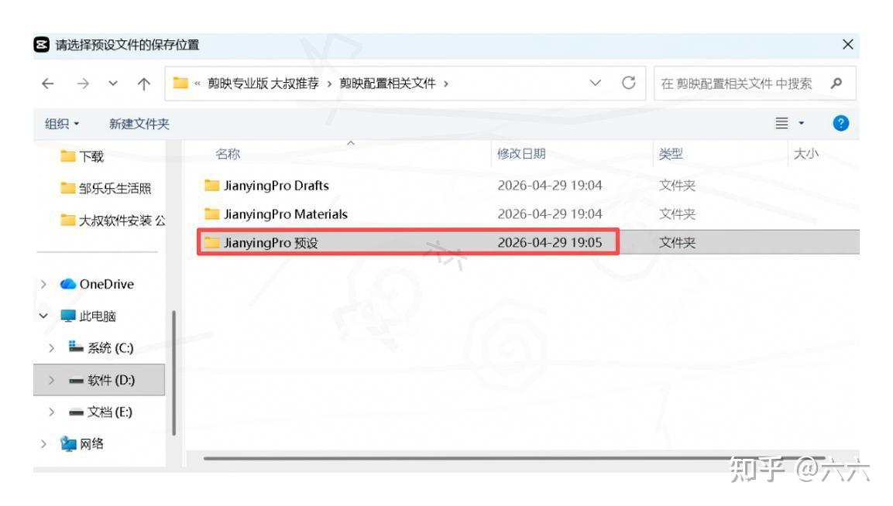The image size is (893, 506).
Task: Click the 网络 network icon
Action: (68, 443)
